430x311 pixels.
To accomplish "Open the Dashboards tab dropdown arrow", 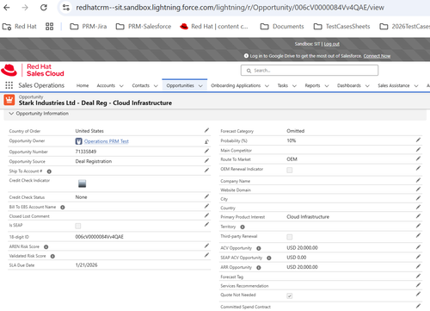I will 367,85.
